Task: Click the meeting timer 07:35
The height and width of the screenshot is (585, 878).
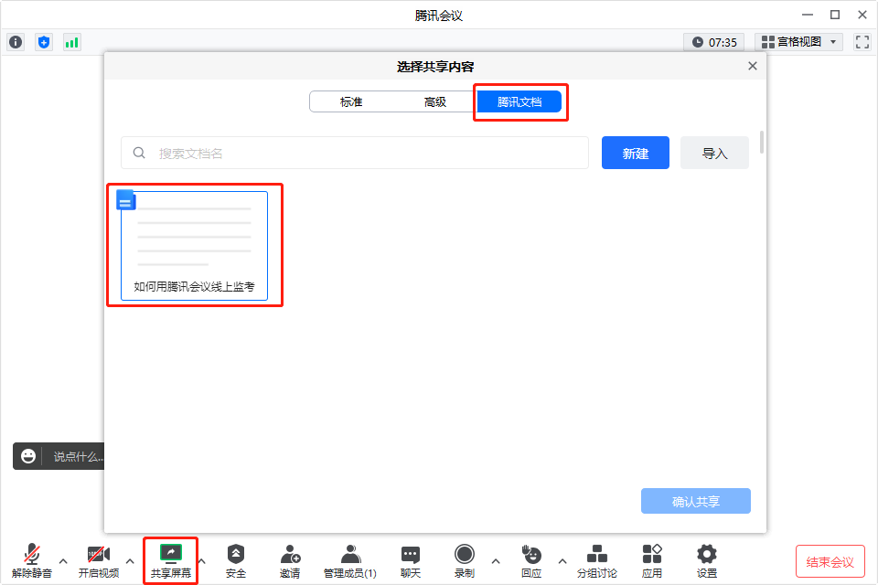Action: (x=714, y=43)
